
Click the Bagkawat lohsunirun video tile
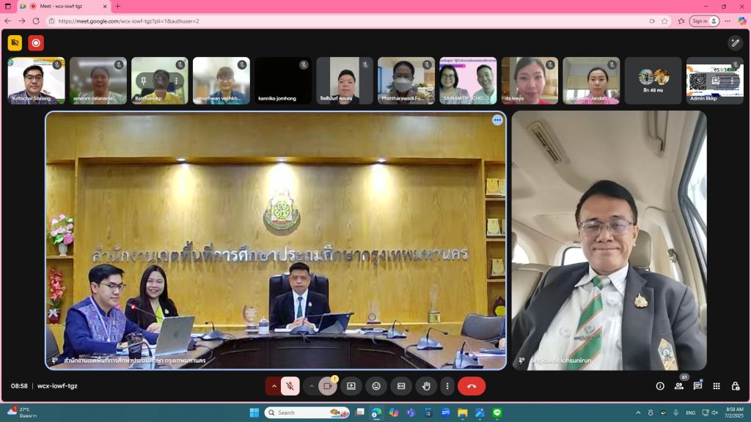click(609, 240)
